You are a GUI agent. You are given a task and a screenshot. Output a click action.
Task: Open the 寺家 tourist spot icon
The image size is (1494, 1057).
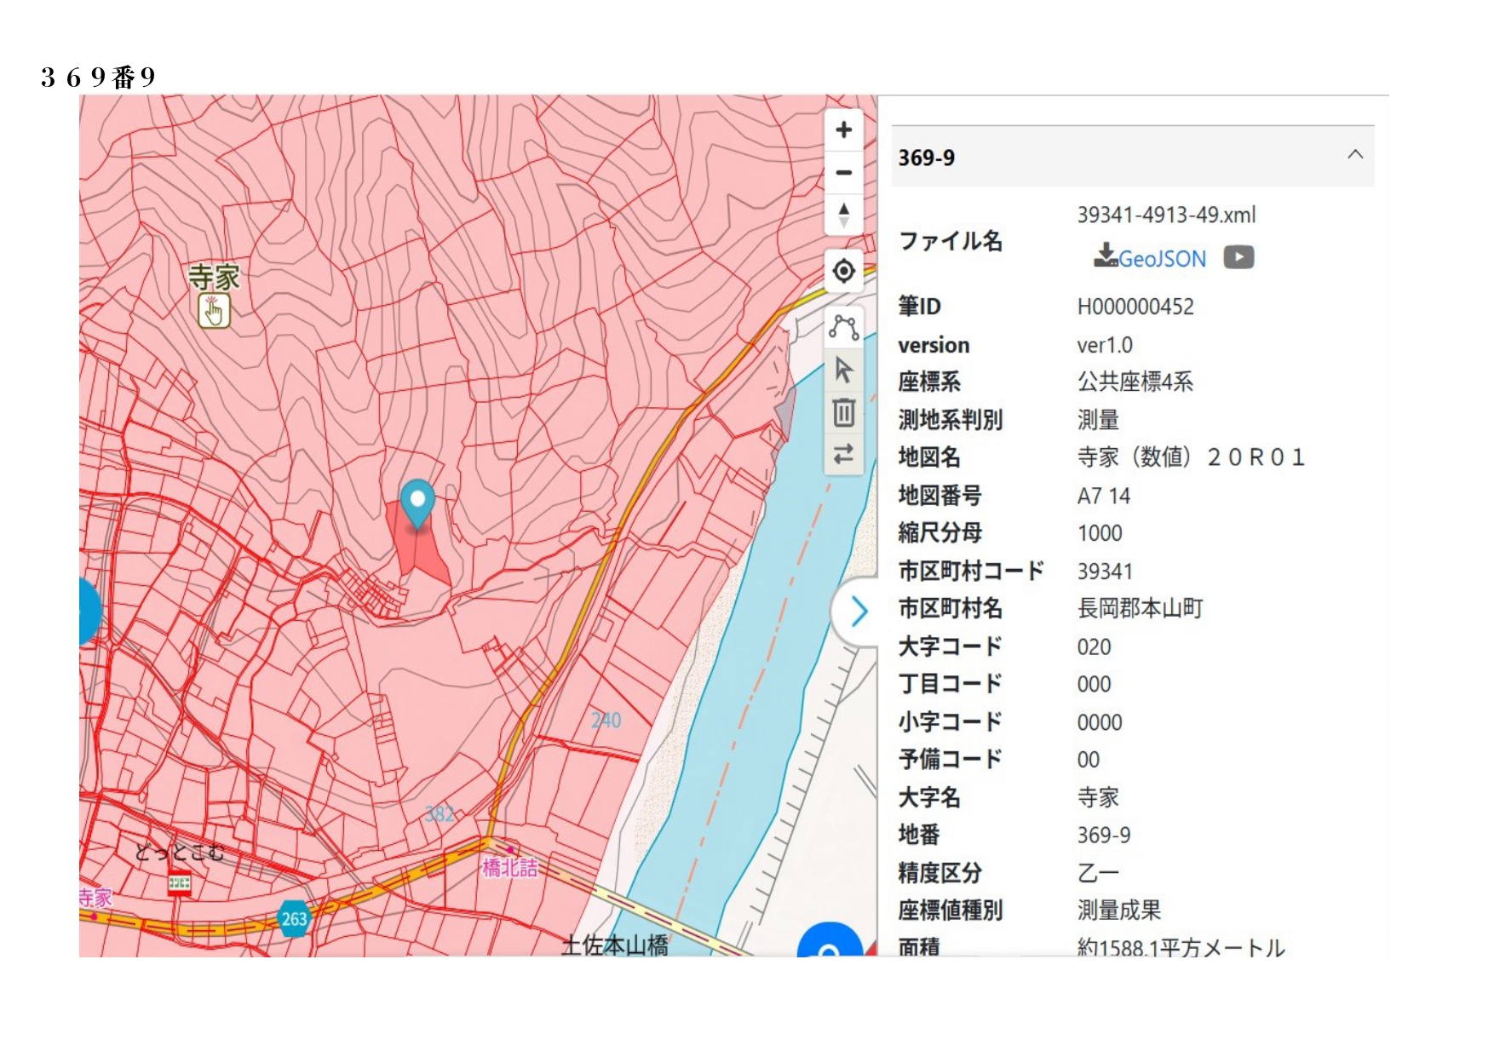point(214,311)
